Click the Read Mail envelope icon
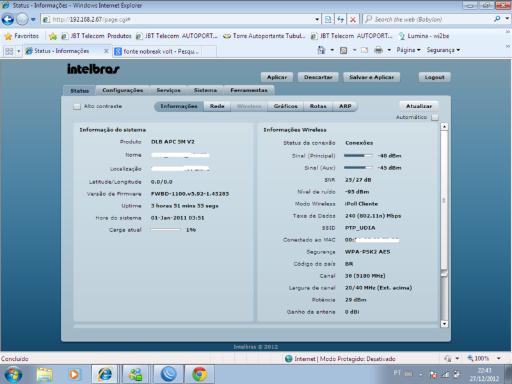Viewport: 512px width, 384px height. [x=364, y=50]
